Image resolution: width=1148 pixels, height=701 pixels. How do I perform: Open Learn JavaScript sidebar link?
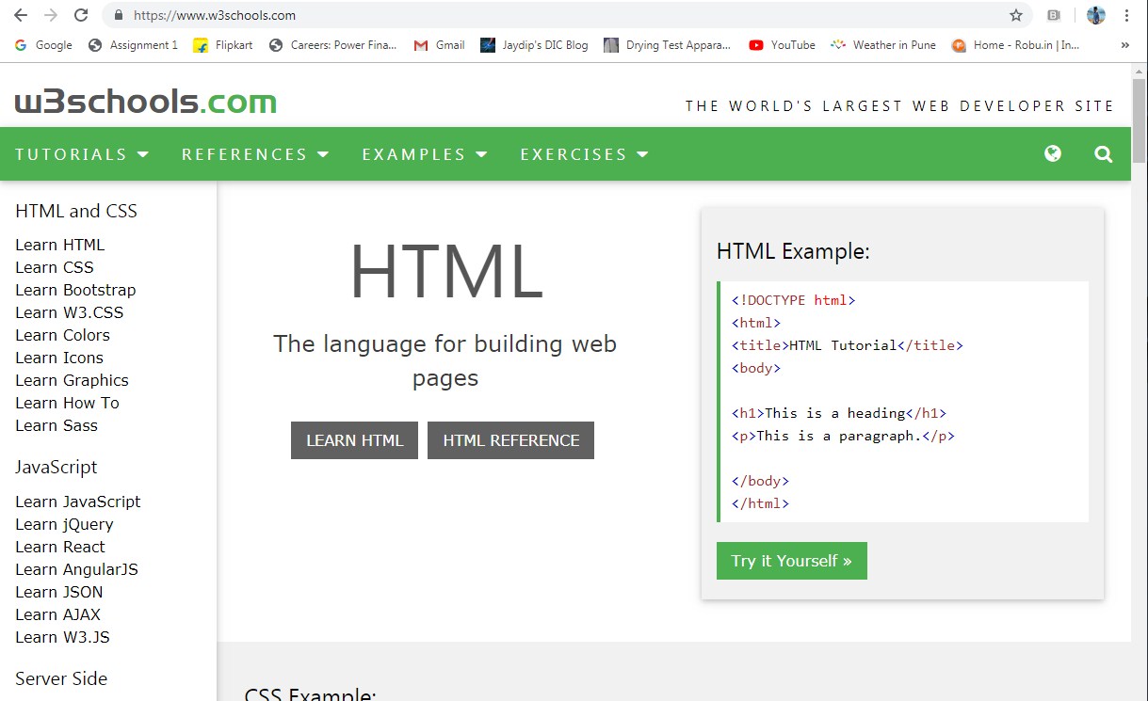point(78,502)
